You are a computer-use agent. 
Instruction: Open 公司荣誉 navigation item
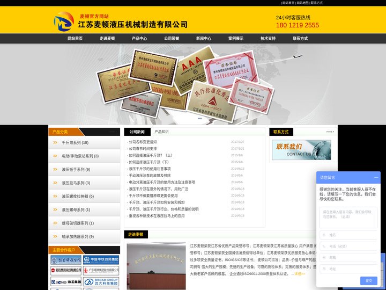pyautogui.click(x=172, y=39)
